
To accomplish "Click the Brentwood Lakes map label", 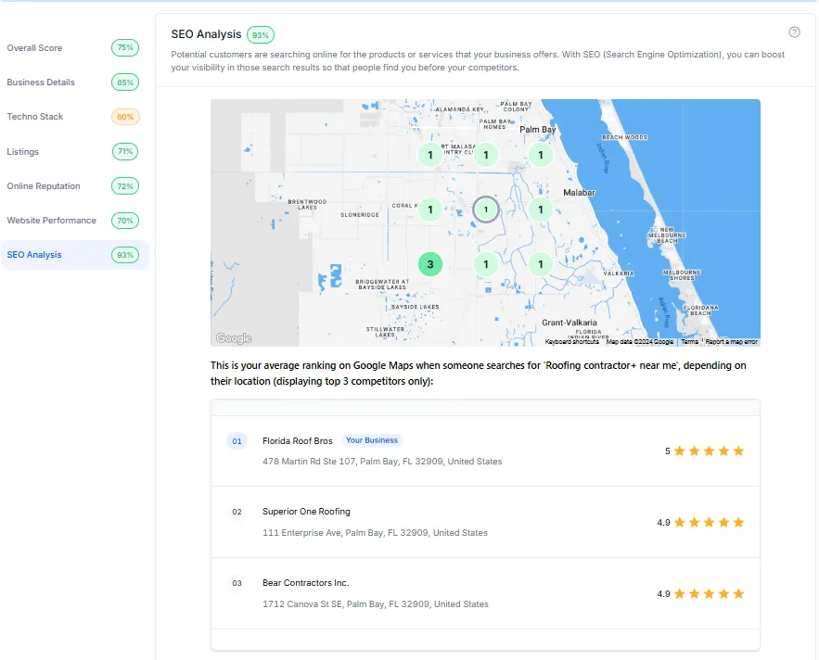I will 307,204.
